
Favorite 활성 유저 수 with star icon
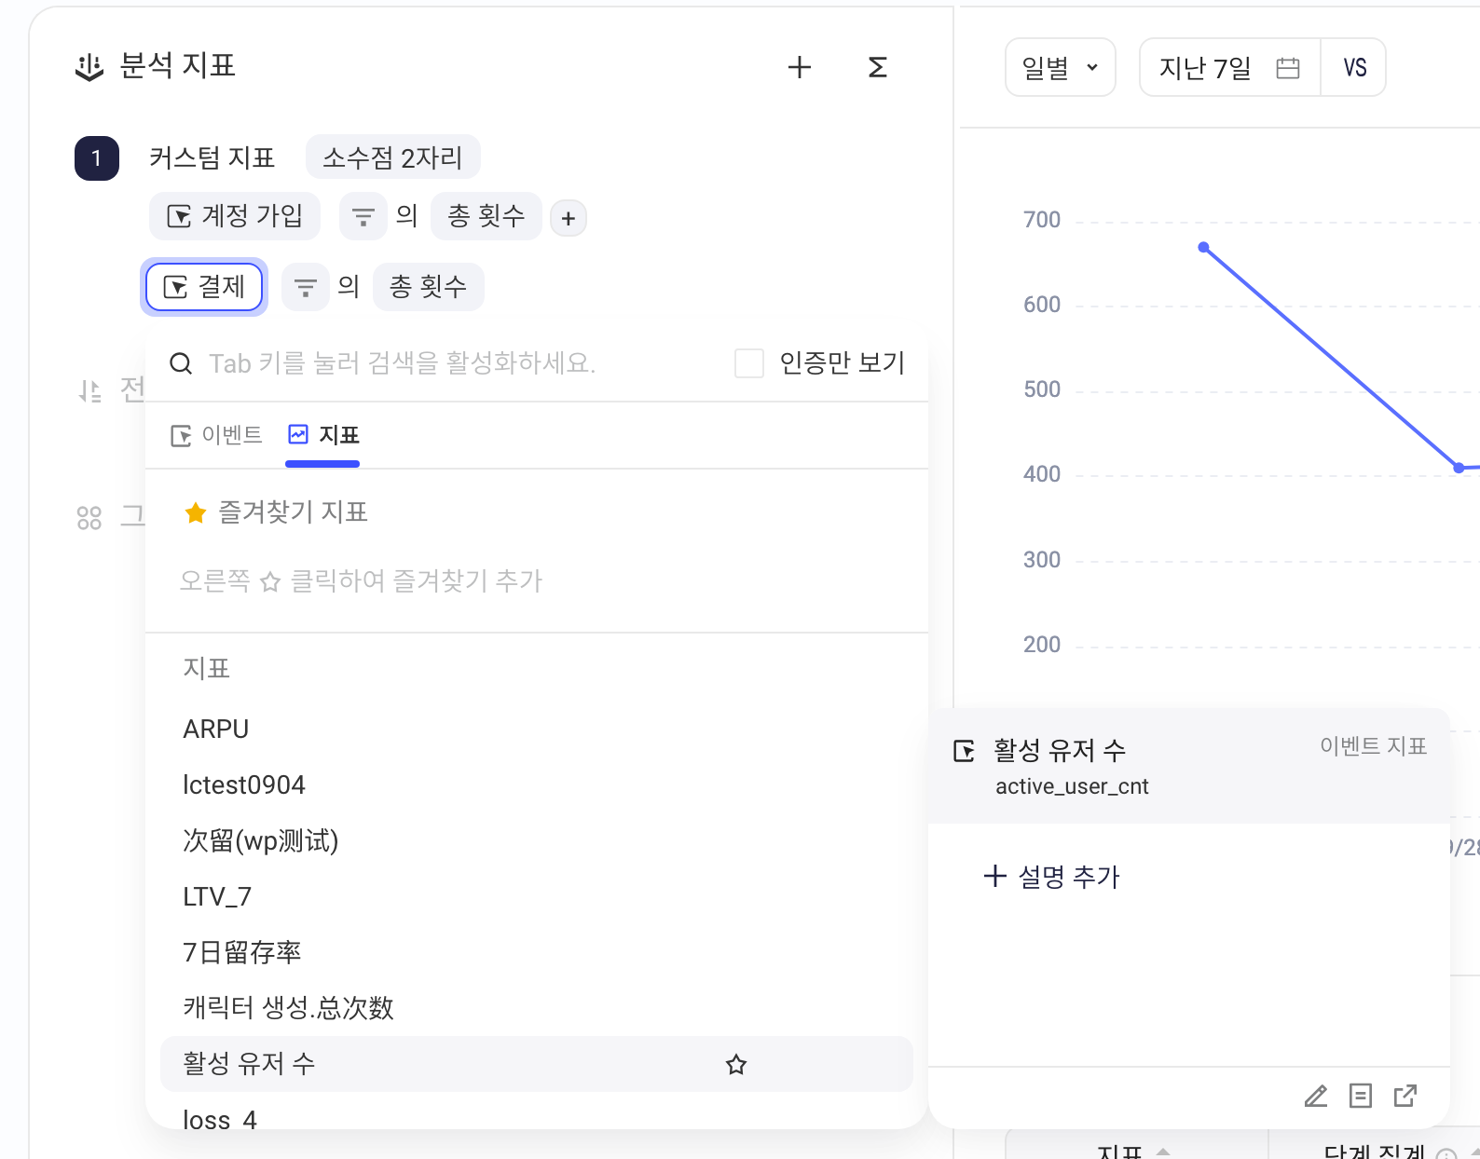pyautogui.click(x=736, y=1064)
